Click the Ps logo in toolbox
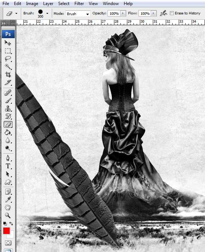This screenshot has width=205, height=252. 8,34
